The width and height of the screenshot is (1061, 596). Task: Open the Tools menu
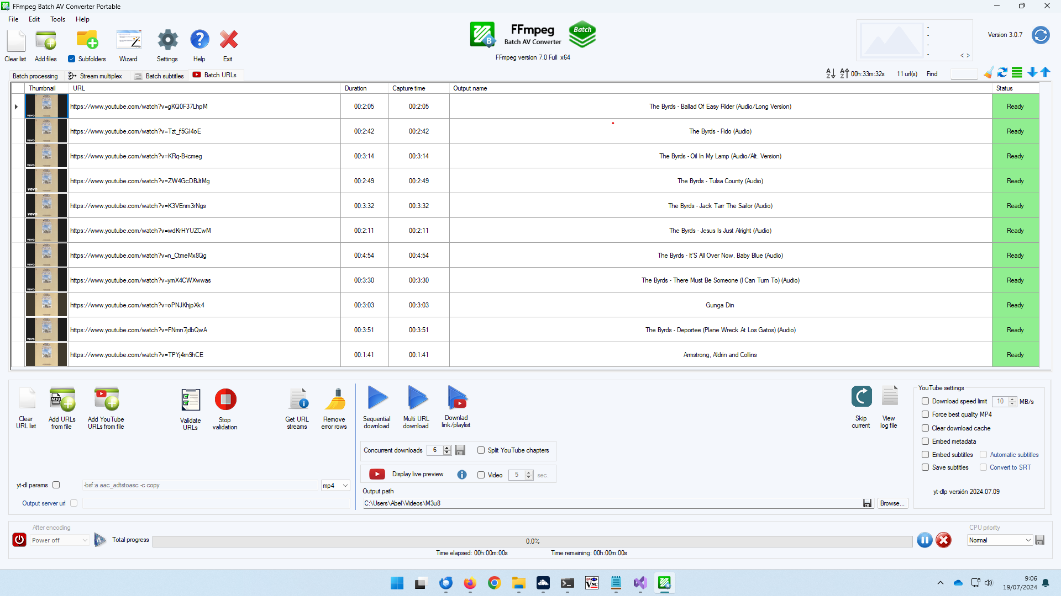pos(57,19)
